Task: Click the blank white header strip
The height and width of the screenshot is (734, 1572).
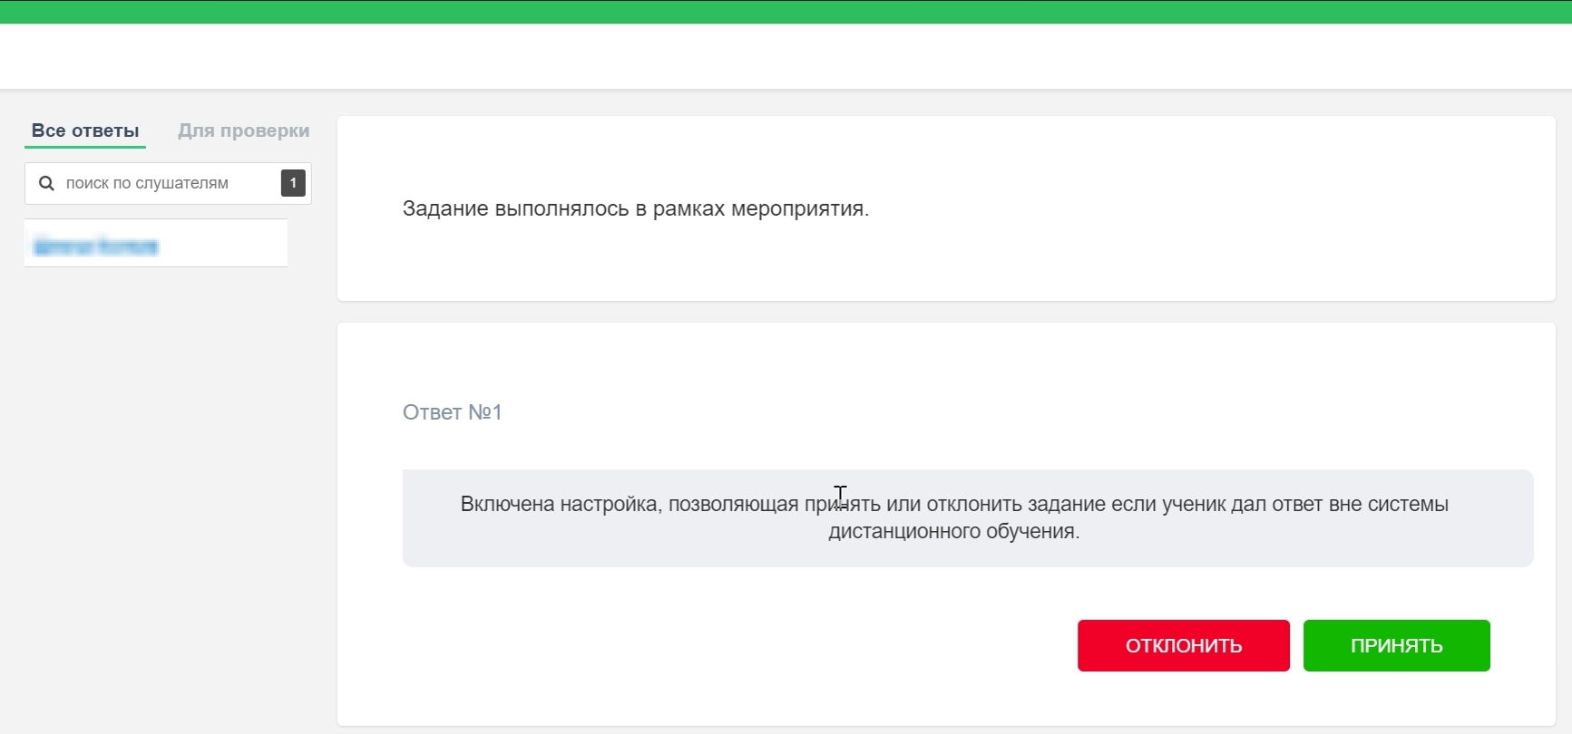Action: (786, 56)
